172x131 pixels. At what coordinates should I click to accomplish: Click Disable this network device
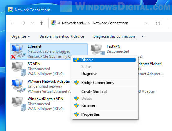point(62,36)
